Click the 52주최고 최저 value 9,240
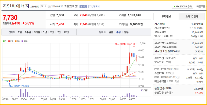207x105 pixels. [192, 63]
